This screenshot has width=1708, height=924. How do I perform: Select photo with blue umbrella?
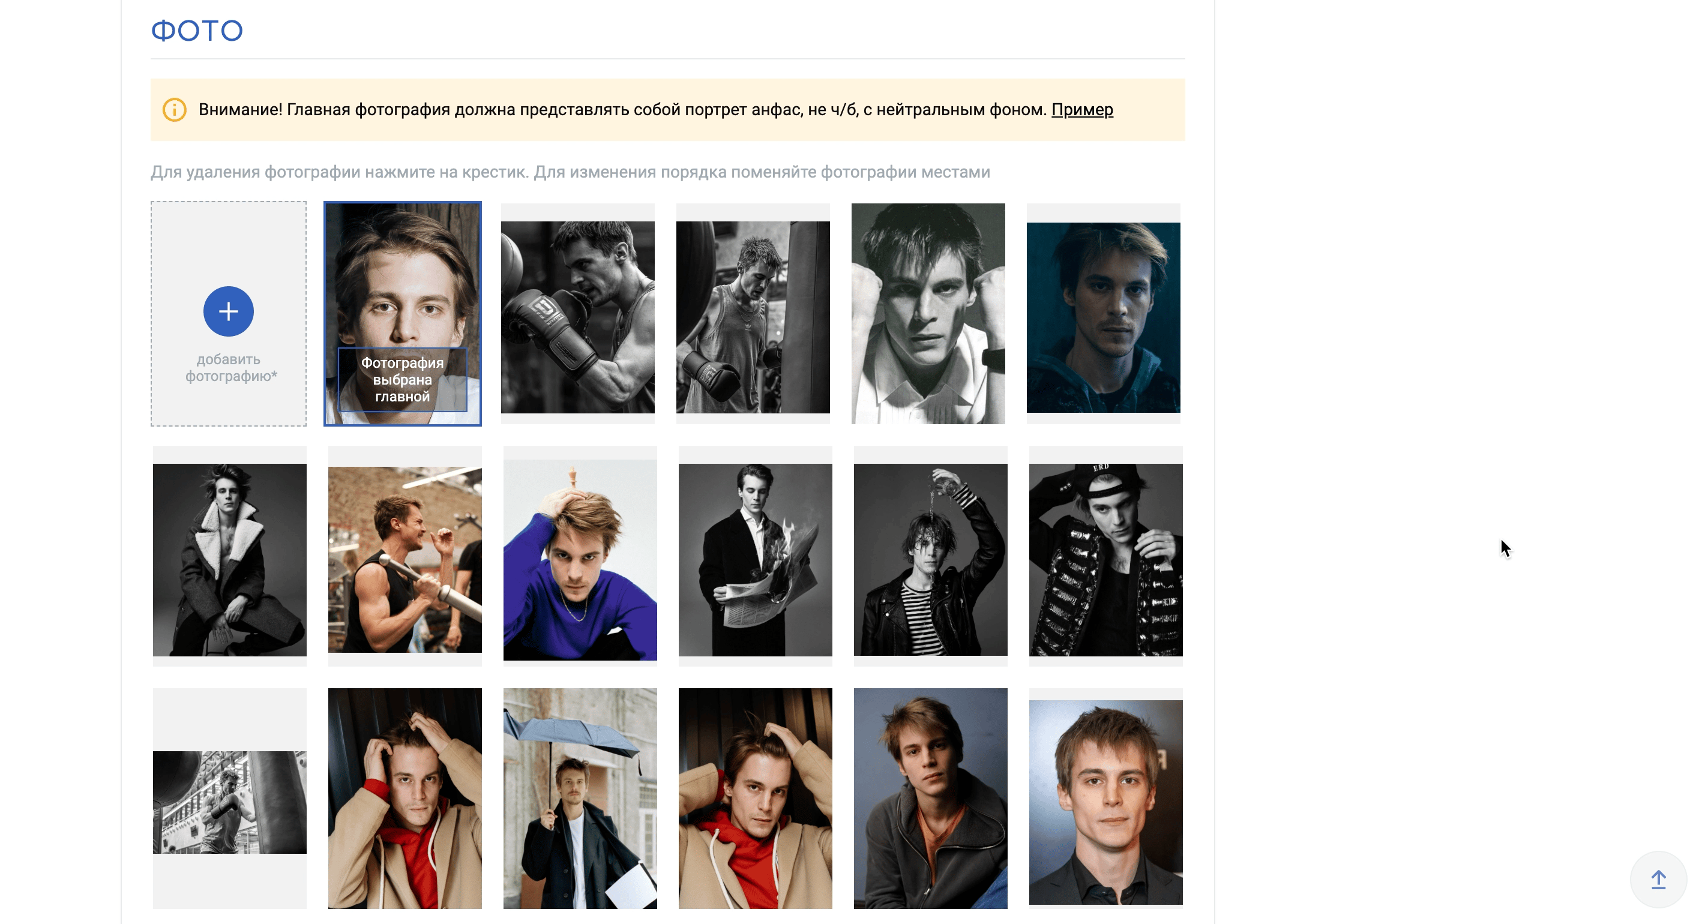point(580,798)
